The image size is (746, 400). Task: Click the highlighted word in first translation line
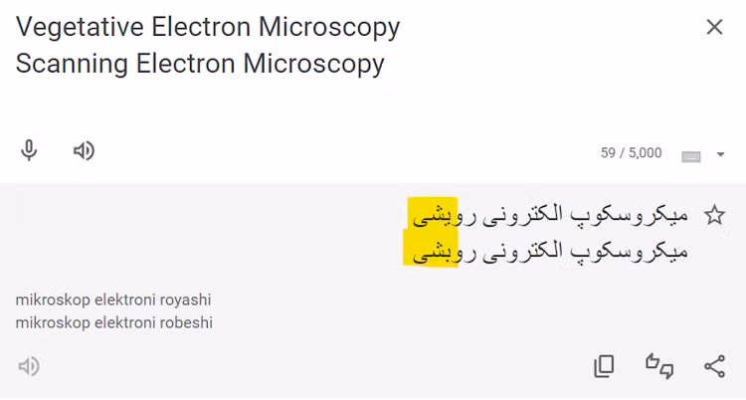pos(432,214)
